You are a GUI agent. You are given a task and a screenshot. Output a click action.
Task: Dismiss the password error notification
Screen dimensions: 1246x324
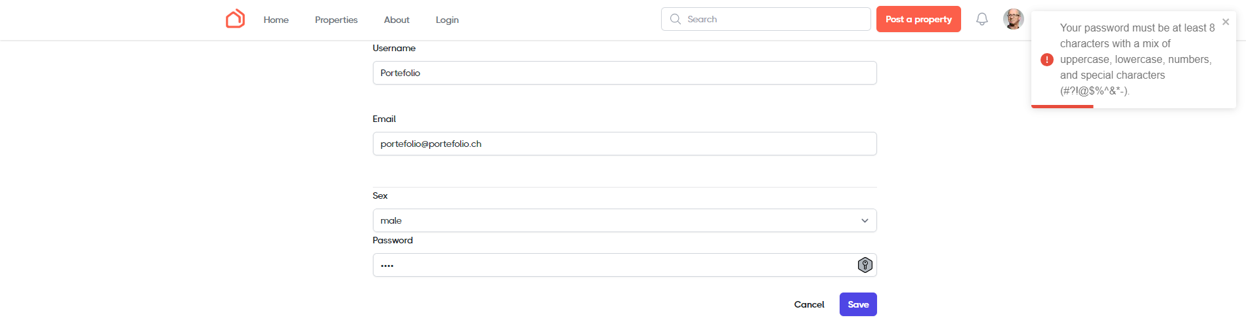1225,22
